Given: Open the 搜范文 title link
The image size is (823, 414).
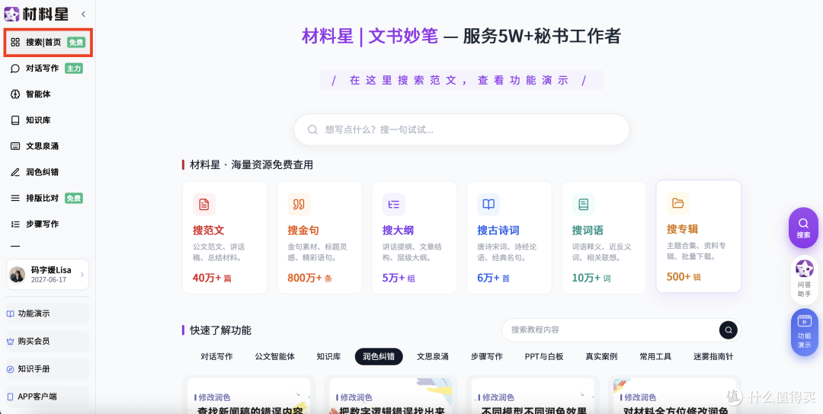Looking at the screenshot, I should click(208, 231).
